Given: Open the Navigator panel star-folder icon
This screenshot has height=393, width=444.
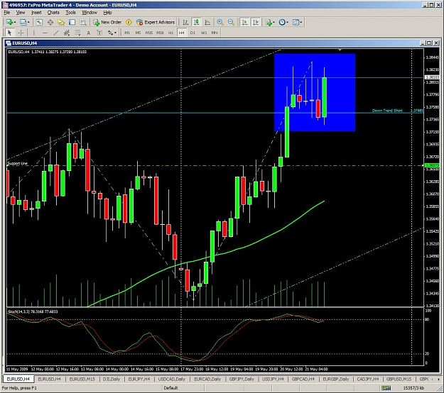Looking at the screenshot, I should coord(61,22).
